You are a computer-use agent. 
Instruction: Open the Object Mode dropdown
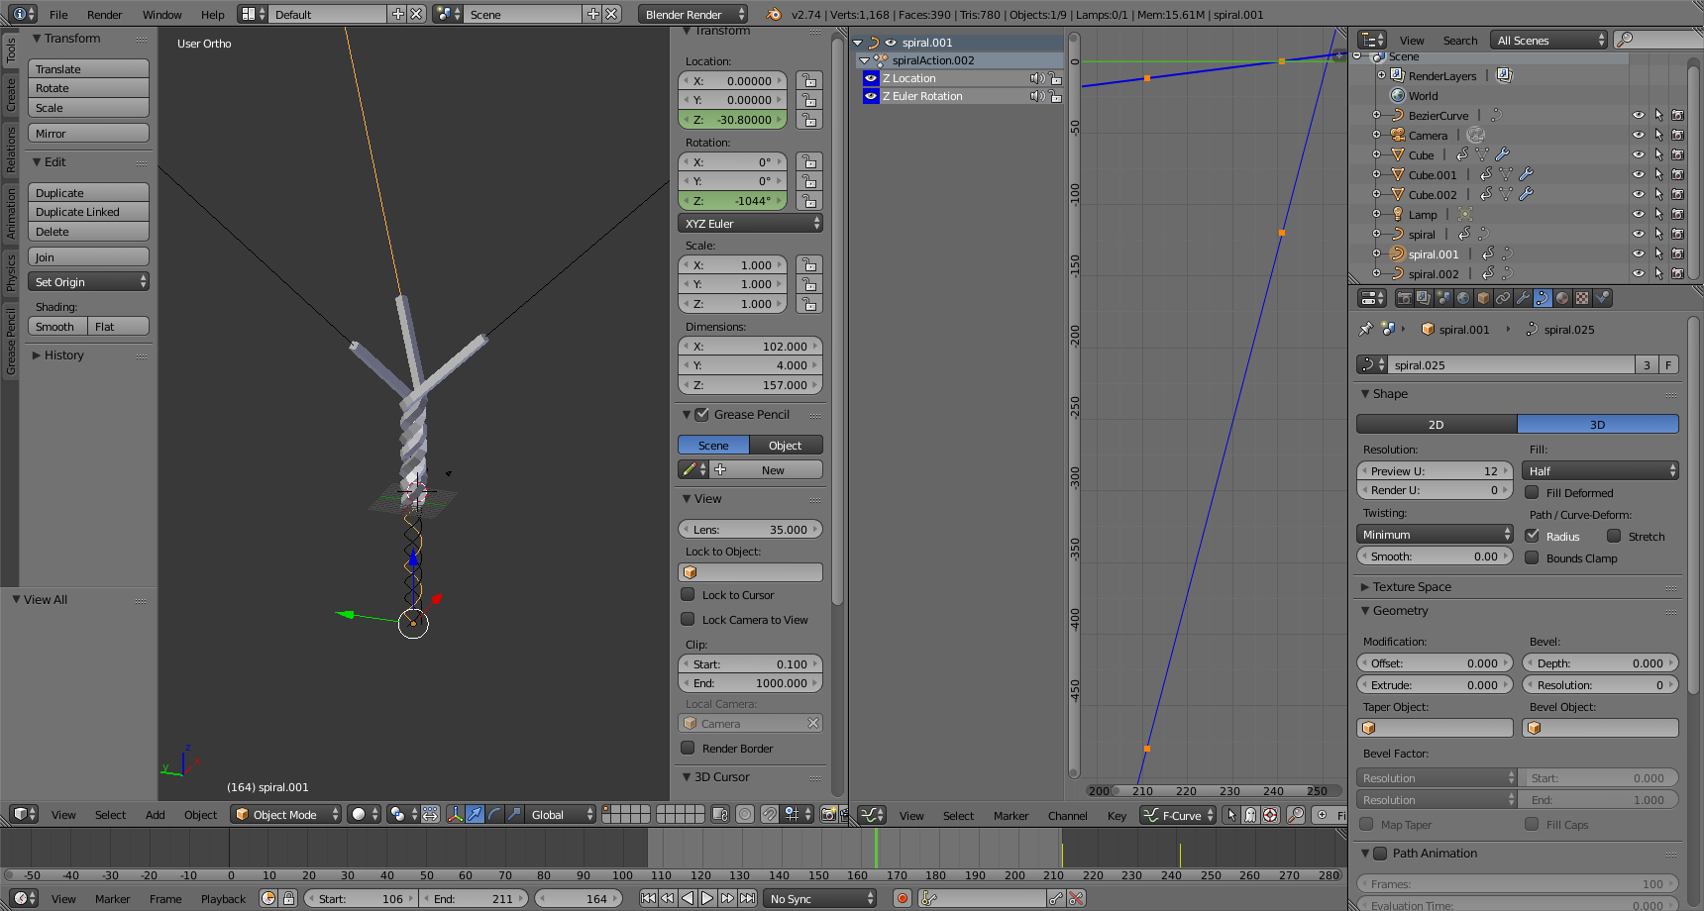(286, 814)
